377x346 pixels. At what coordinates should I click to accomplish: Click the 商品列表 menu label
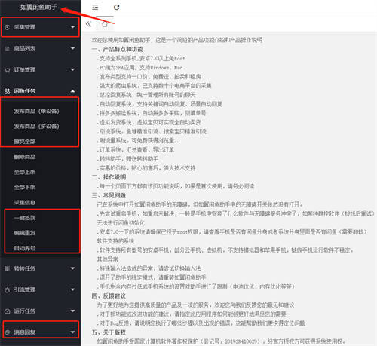pos(25,48)
